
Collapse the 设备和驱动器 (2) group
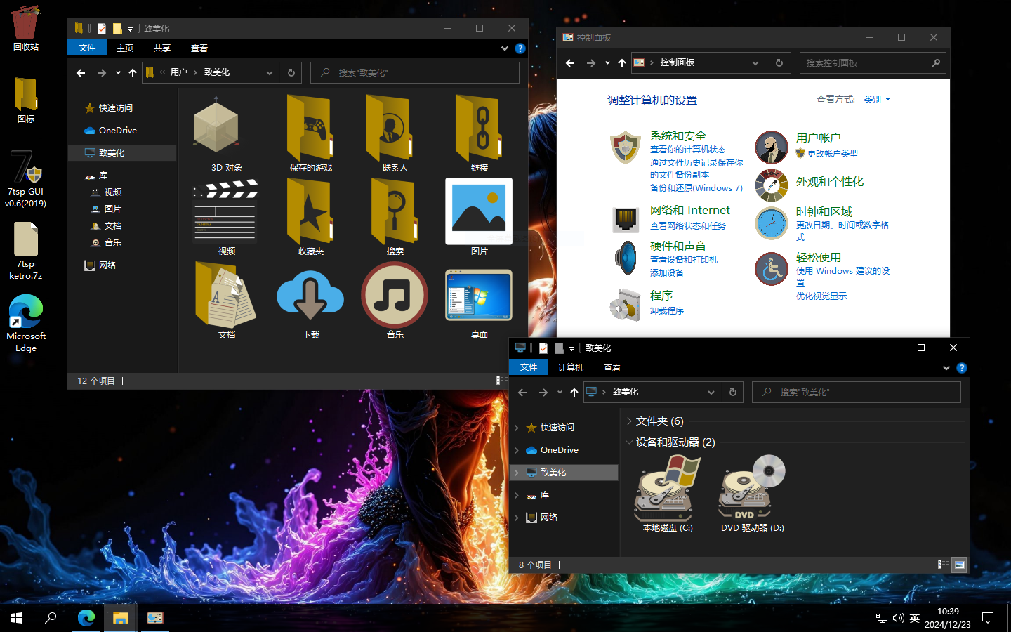629,442
